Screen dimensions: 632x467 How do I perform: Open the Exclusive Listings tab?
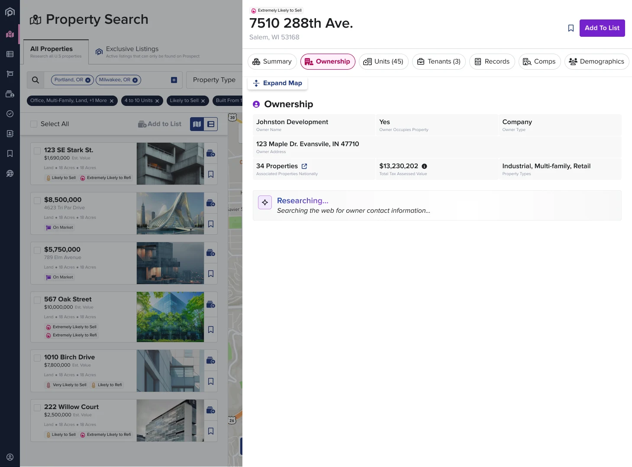click(148, 52)
